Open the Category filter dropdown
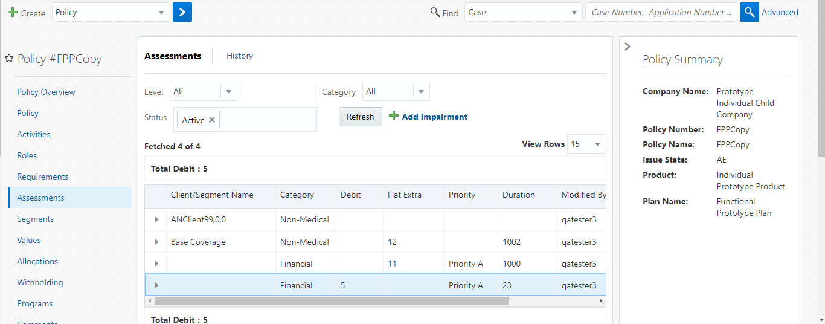825x324 pixels. (421, 92)
